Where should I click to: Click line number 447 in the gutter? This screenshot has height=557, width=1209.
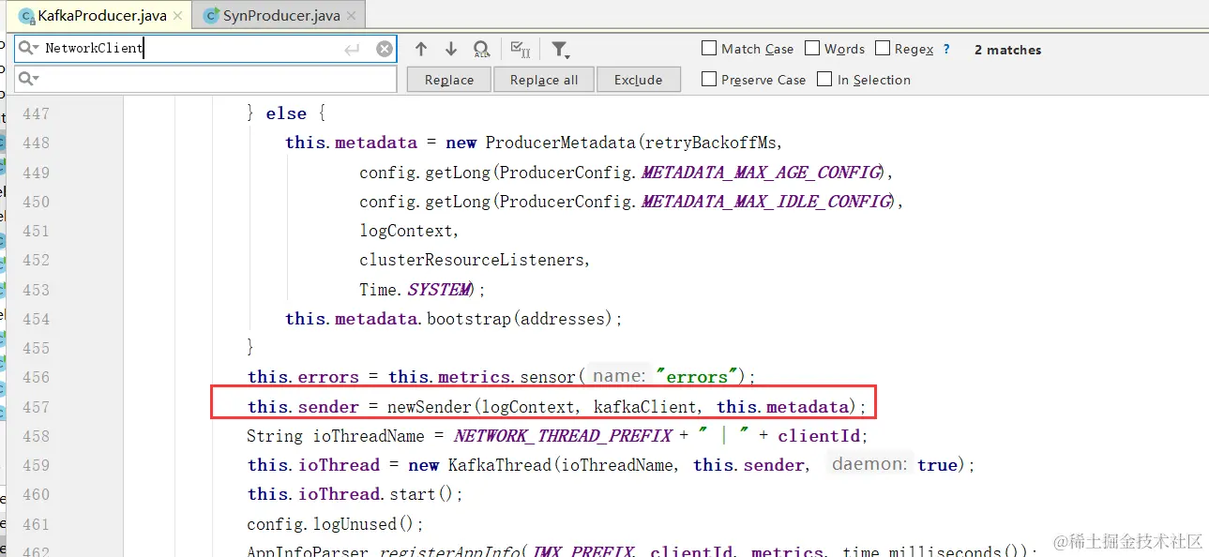tap(36, 113)
